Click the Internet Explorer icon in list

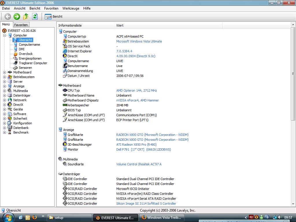[x=65, y=51]
